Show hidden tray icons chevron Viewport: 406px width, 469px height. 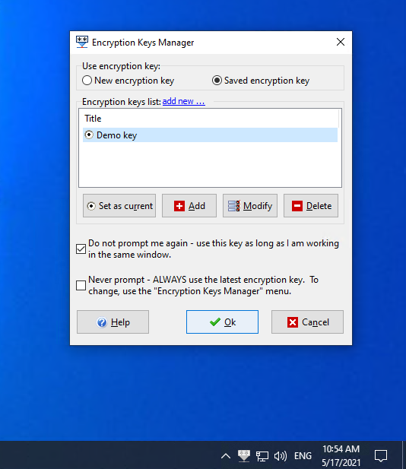point(226,456)
